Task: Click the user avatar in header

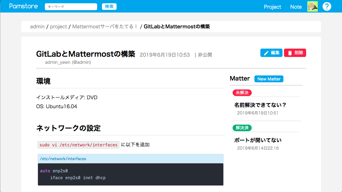Action: click(312, 7)
